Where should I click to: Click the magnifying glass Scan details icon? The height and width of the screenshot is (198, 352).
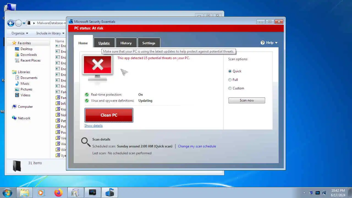[x=86, y=142]
